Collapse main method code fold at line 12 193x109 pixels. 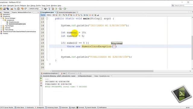(47, 18)
